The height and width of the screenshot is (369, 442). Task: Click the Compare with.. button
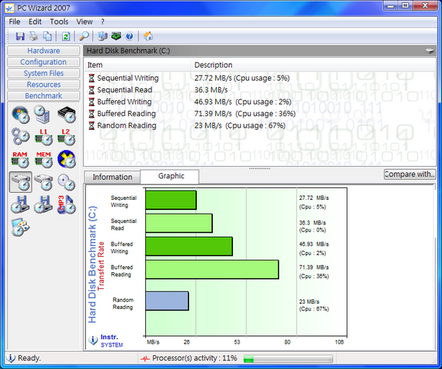click(x=409, y=175)
